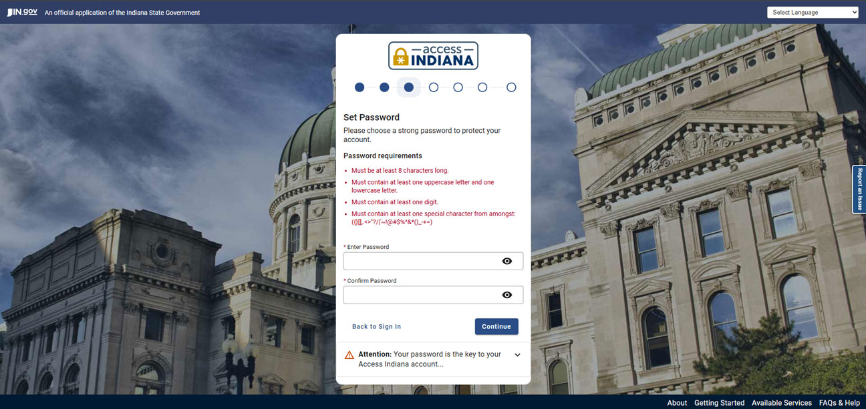Image resolution: width=866 pixels, height=409 pixels.
Task: Expand the Attention notice chevron
Action: point(517,355)
